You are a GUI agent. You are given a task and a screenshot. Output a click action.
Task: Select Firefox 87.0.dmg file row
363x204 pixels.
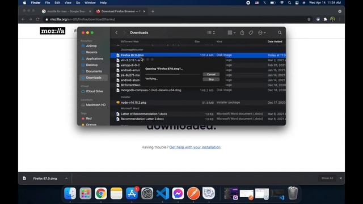[198, 55]
